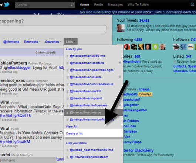Click 'Lists you follow' header
The height and width of the screenshot is (163, 196).
pos(76,143)
